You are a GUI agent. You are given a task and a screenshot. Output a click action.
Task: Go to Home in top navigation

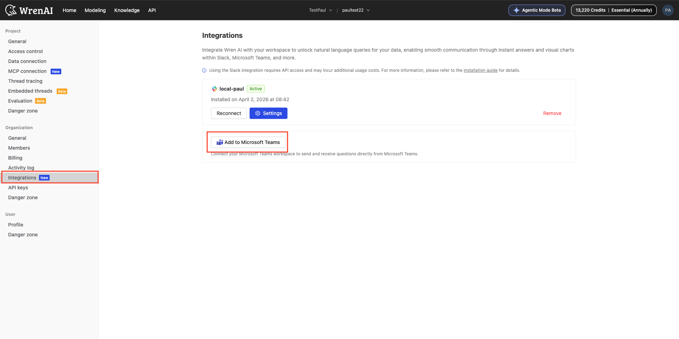click(x=69, y=10)
